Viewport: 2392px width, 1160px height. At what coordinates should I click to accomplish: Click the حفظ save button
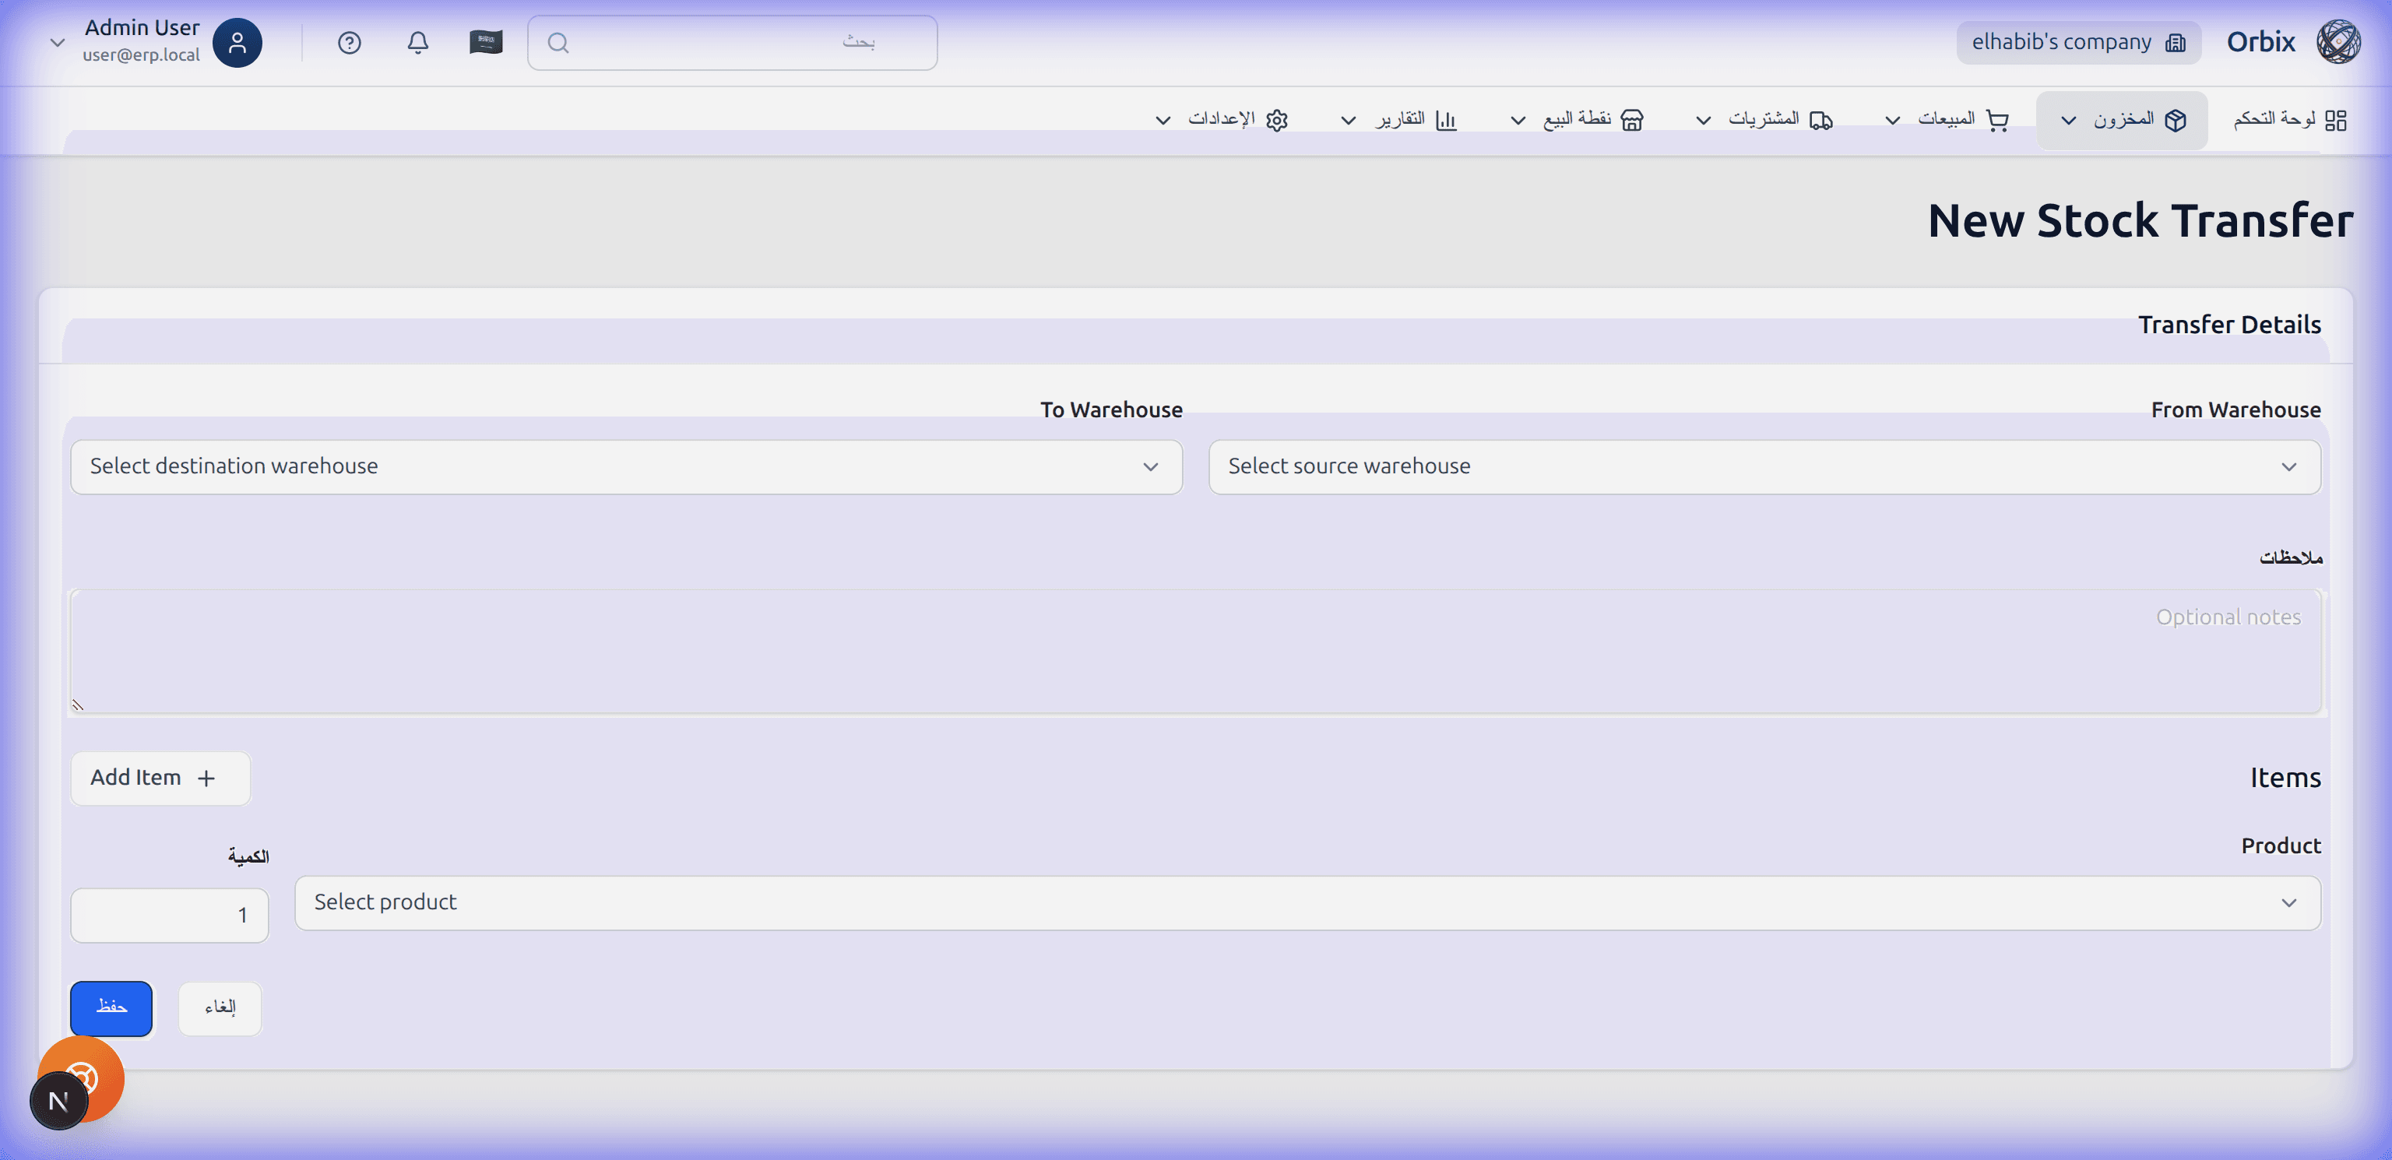pos(111,1007)
